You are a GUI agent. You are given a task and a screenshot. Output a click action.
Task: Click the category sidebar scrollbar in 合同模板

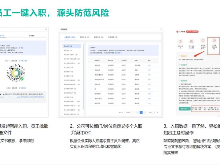click(83, 77)
